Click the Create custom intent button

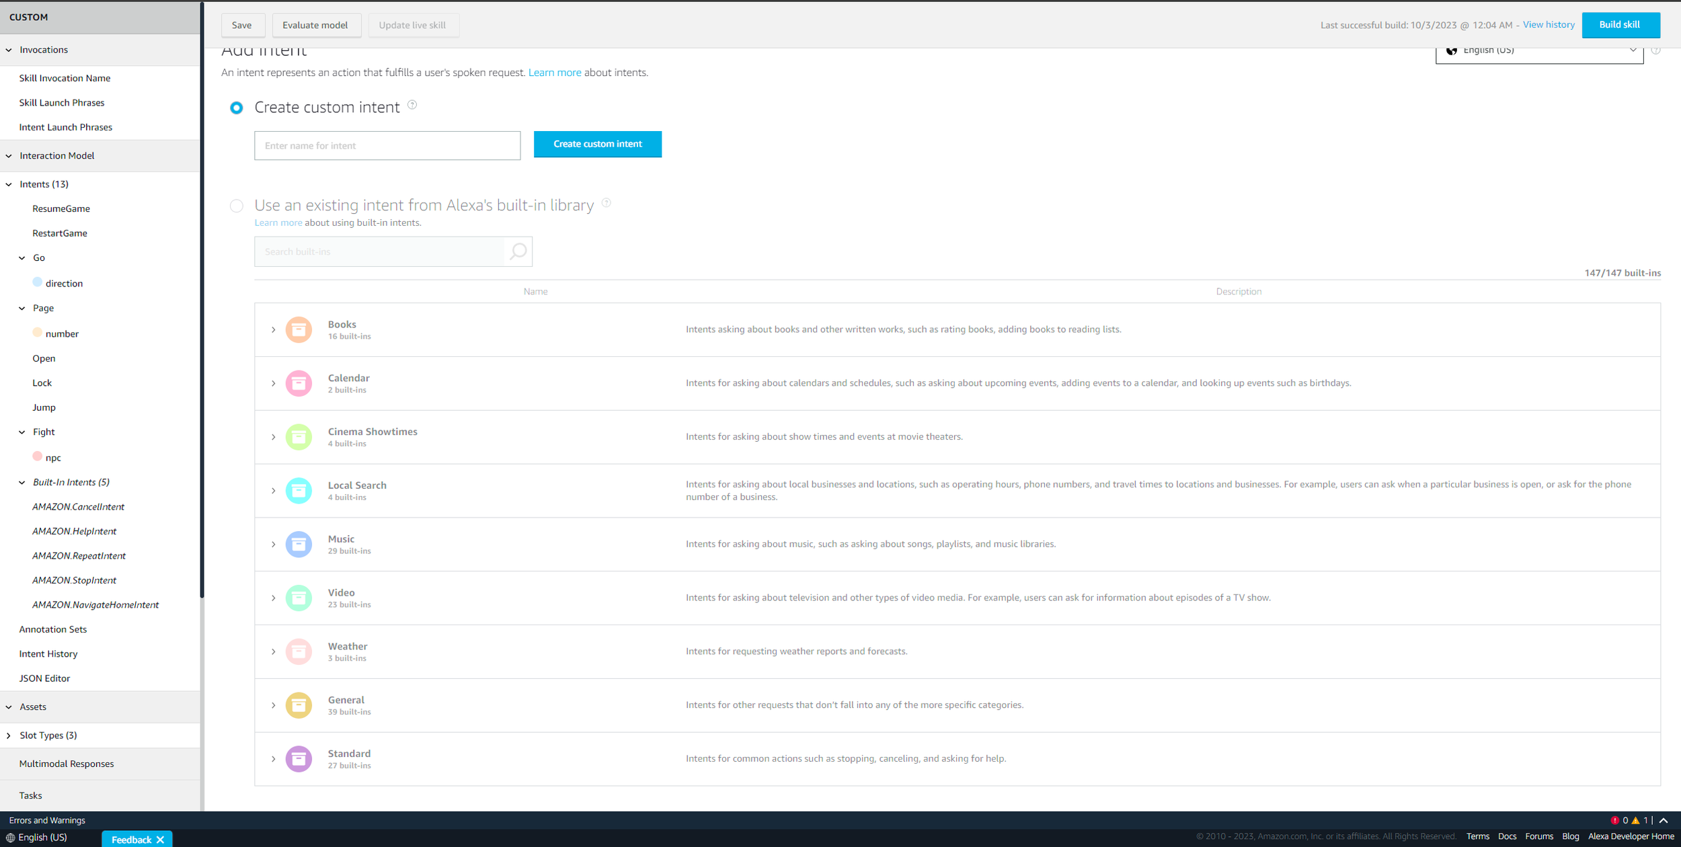(x=598, y=144)
